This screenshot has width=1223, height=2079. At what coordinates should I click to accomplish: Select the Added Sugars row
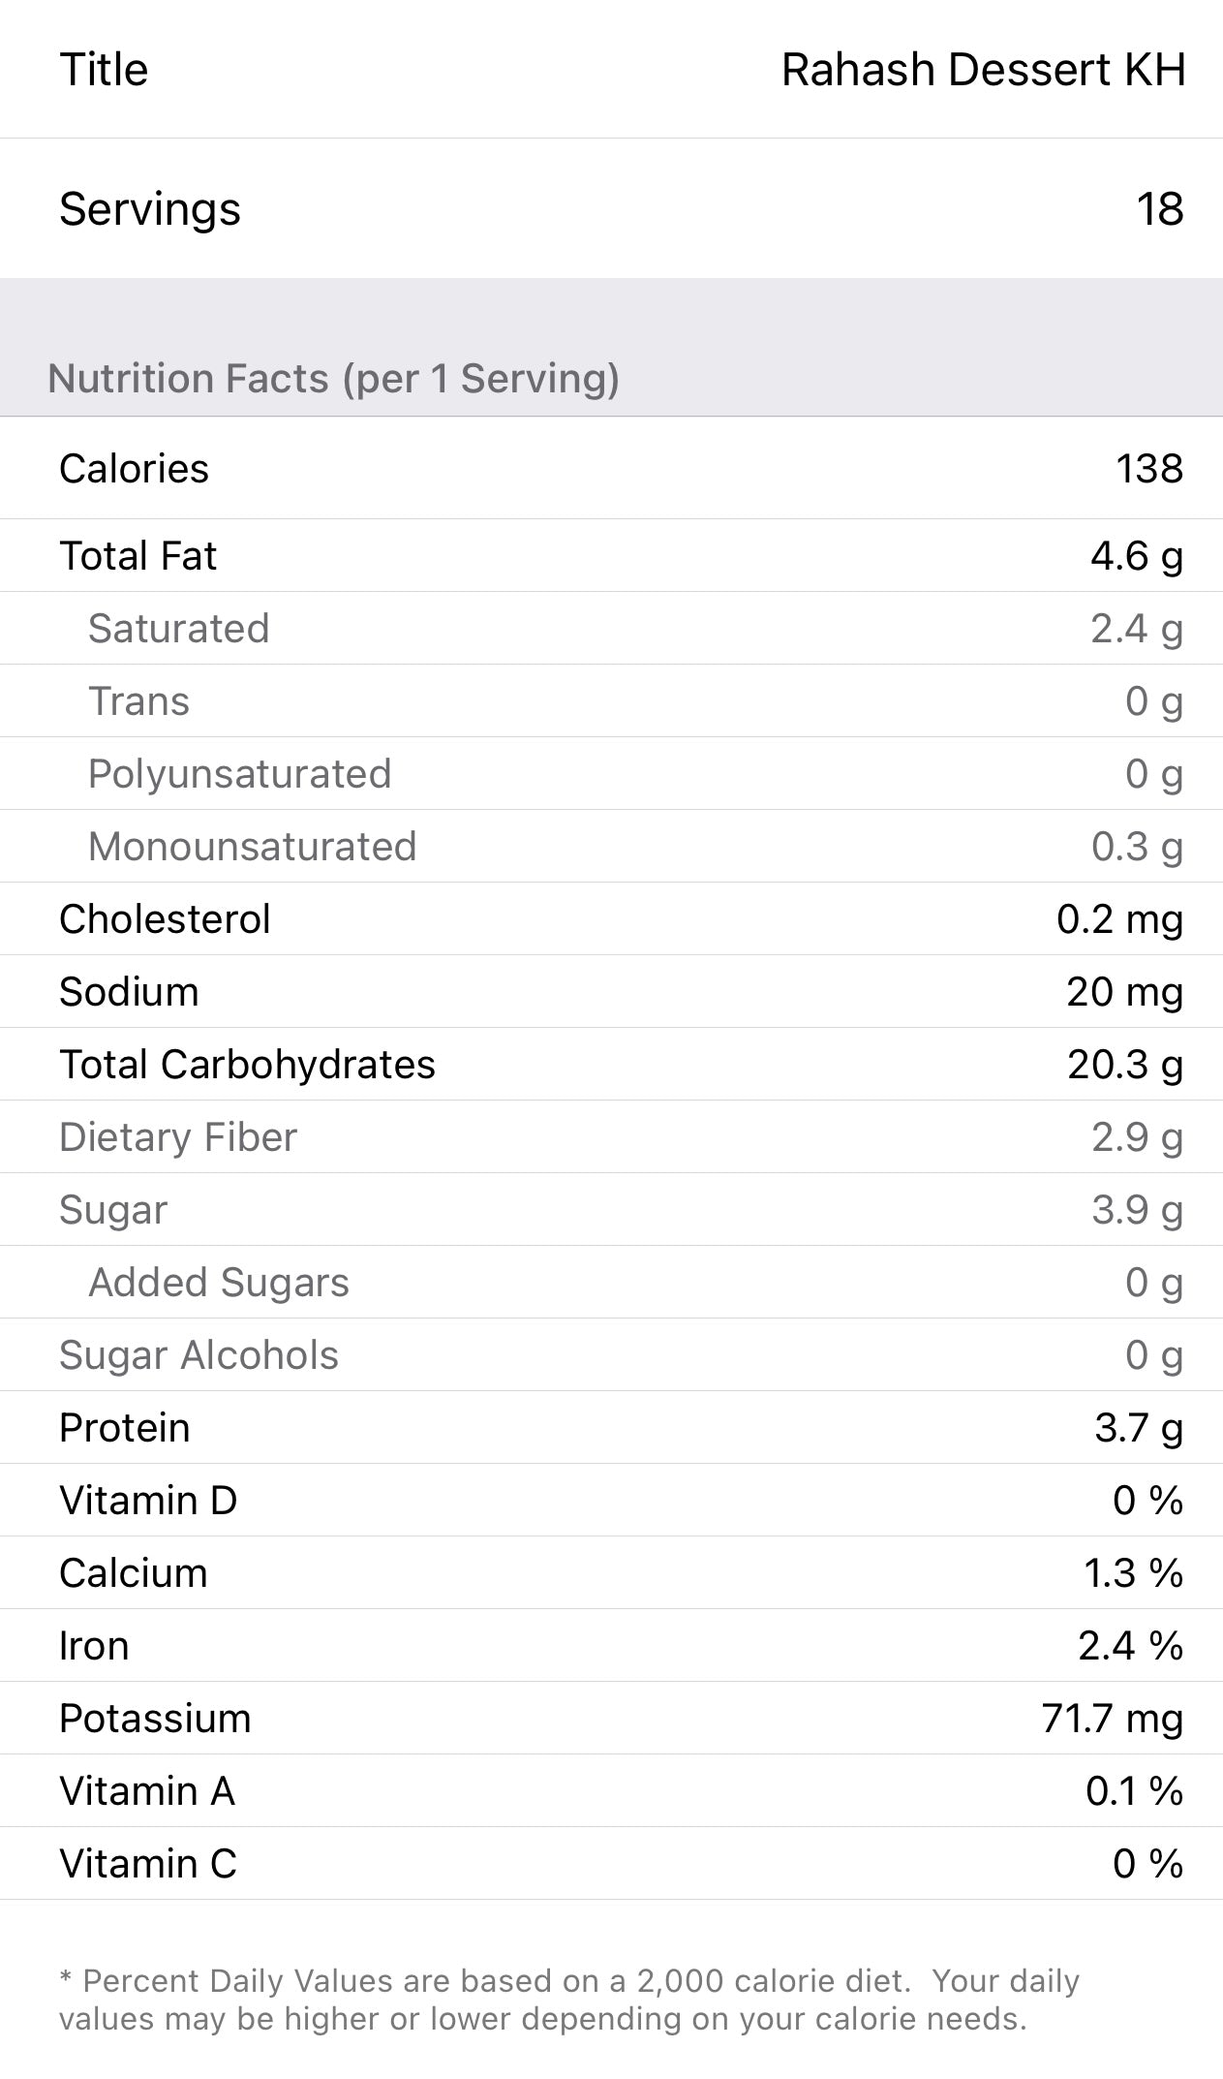(611, 1283)
